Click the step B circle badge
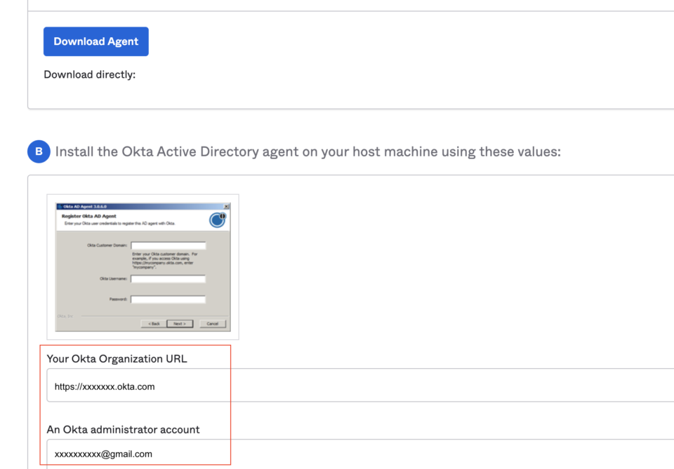This screenshot has width=674, height=469. click(39, 151)
